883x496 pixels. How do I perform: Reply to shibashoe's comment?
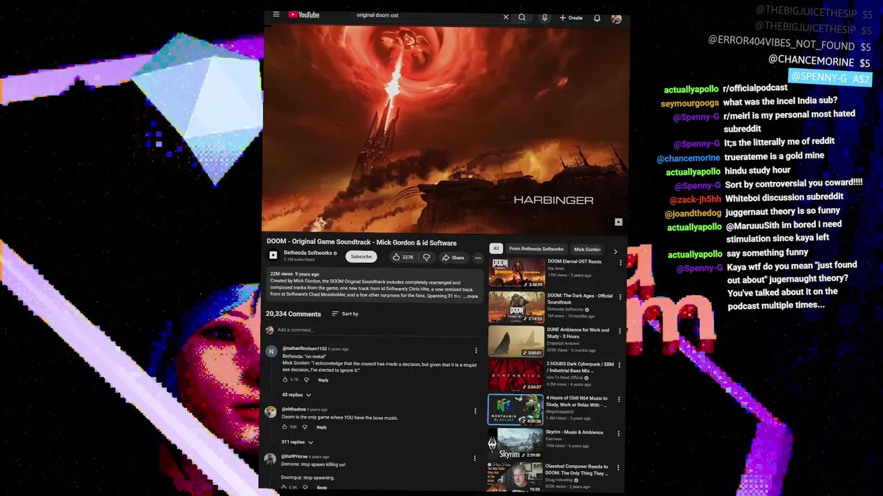tap(321, 427)
